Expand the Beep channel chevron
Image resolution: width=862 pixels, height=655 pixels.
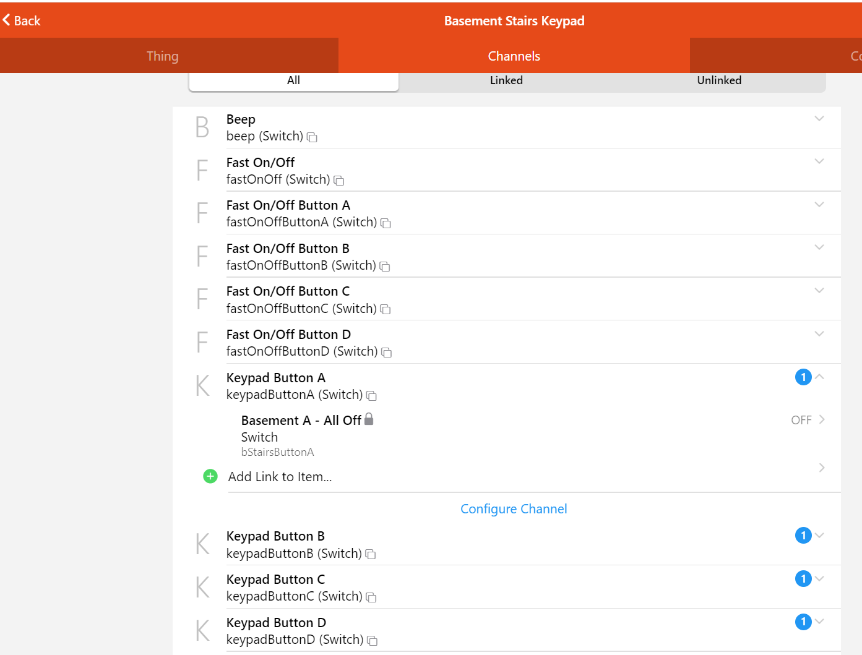819,118
